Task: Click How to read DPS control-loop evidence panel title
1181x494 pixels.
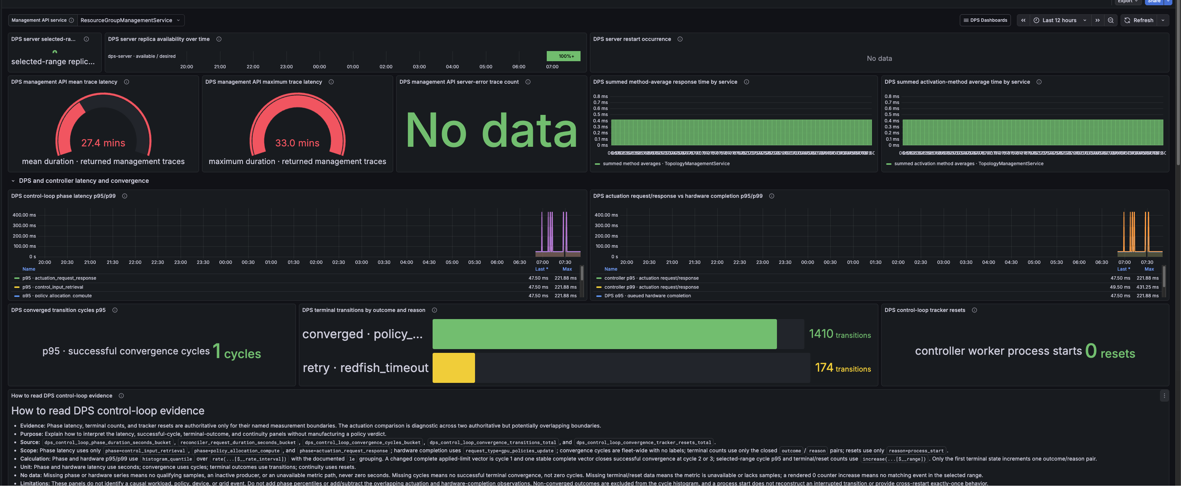Action: [x=62, y=396]
